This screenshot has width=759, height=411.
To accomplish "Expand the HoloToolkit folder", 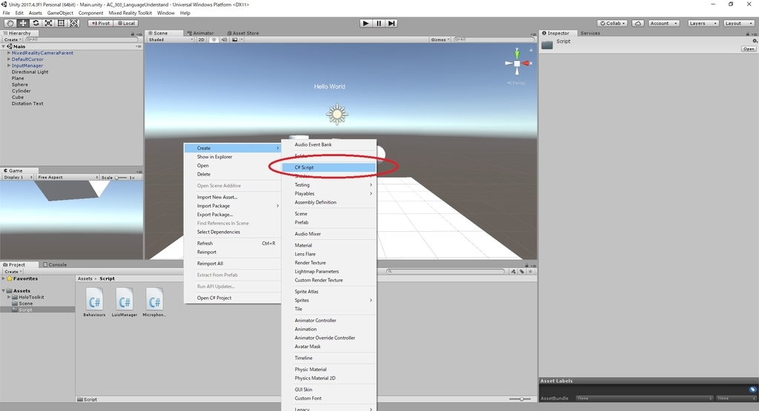I will pyautogui.click(x=9, y=297).
